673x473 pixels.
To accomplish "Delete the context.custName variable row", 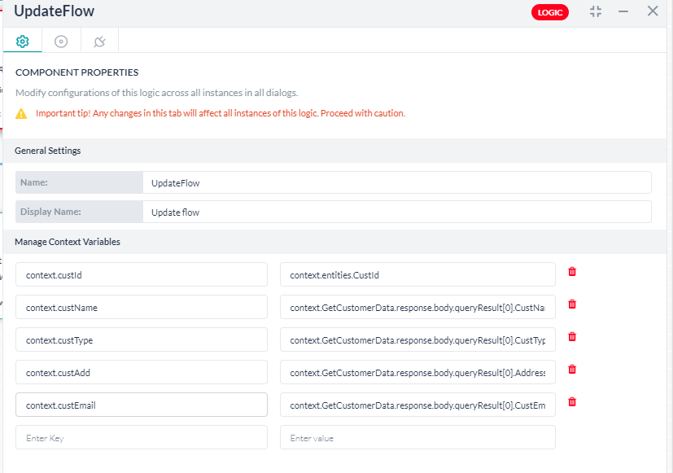I will [x=571, y=303].
